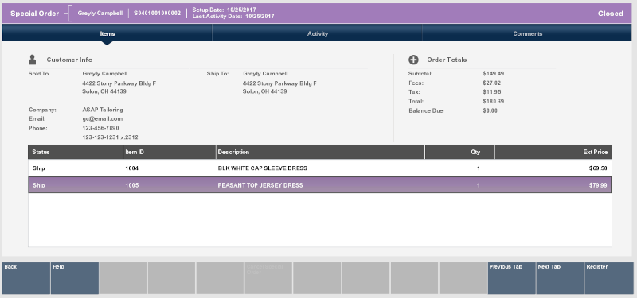Click the $69.50 price cell
Viewport: 637px width, 298px height.
click(598, 168)
